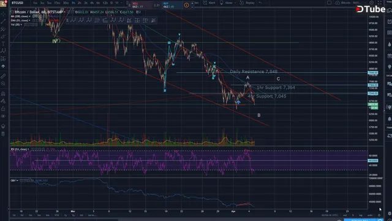Screen dimensions: 392x221
Task: Click the Go to date button
Action: coord(92,215)
